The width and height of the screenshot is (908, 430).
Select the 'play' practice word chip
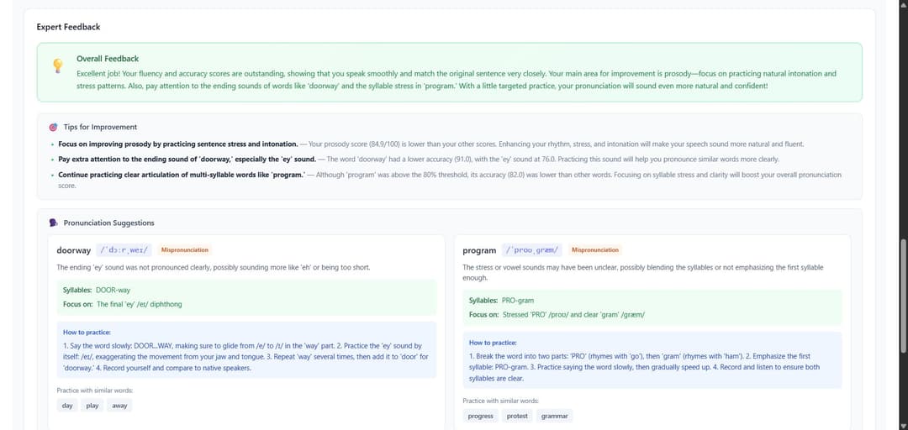[x=92, y=406]
